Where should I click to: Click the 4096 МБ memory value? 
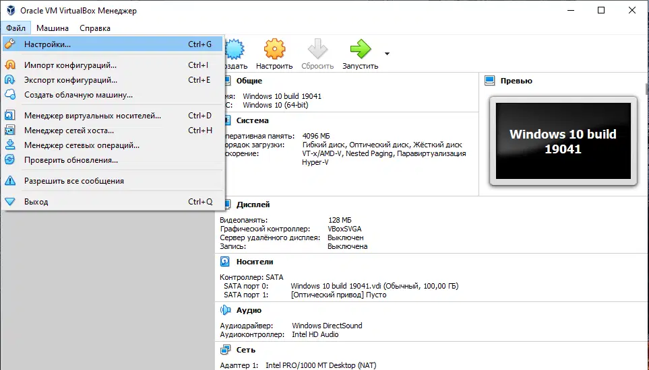pos(316,136)
